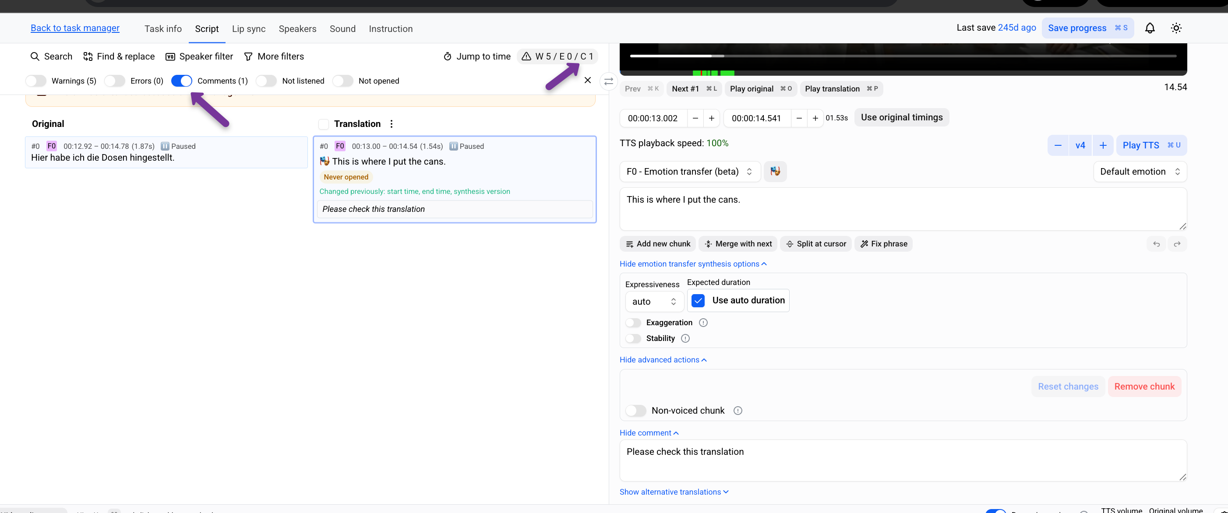The width and height of the screenshot is (1228, 513).
Task: Open the Speakers tab
Action: click(x=297, y=28)
